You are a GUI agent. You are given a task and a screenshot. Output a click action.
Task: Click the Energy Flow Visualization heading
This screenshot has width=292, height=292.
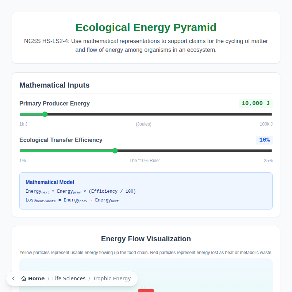click(146, 239)
